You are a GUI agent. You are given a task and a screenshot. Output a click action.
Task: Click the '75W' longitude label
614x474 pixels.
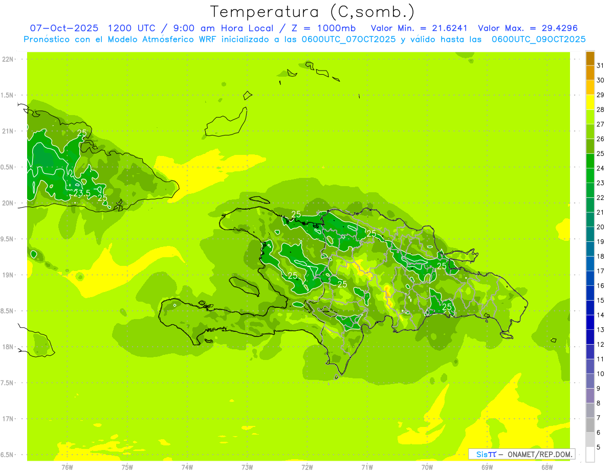127,467
